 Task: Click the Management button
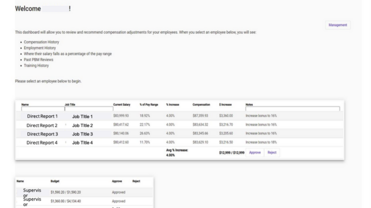(x=338, y=25)
